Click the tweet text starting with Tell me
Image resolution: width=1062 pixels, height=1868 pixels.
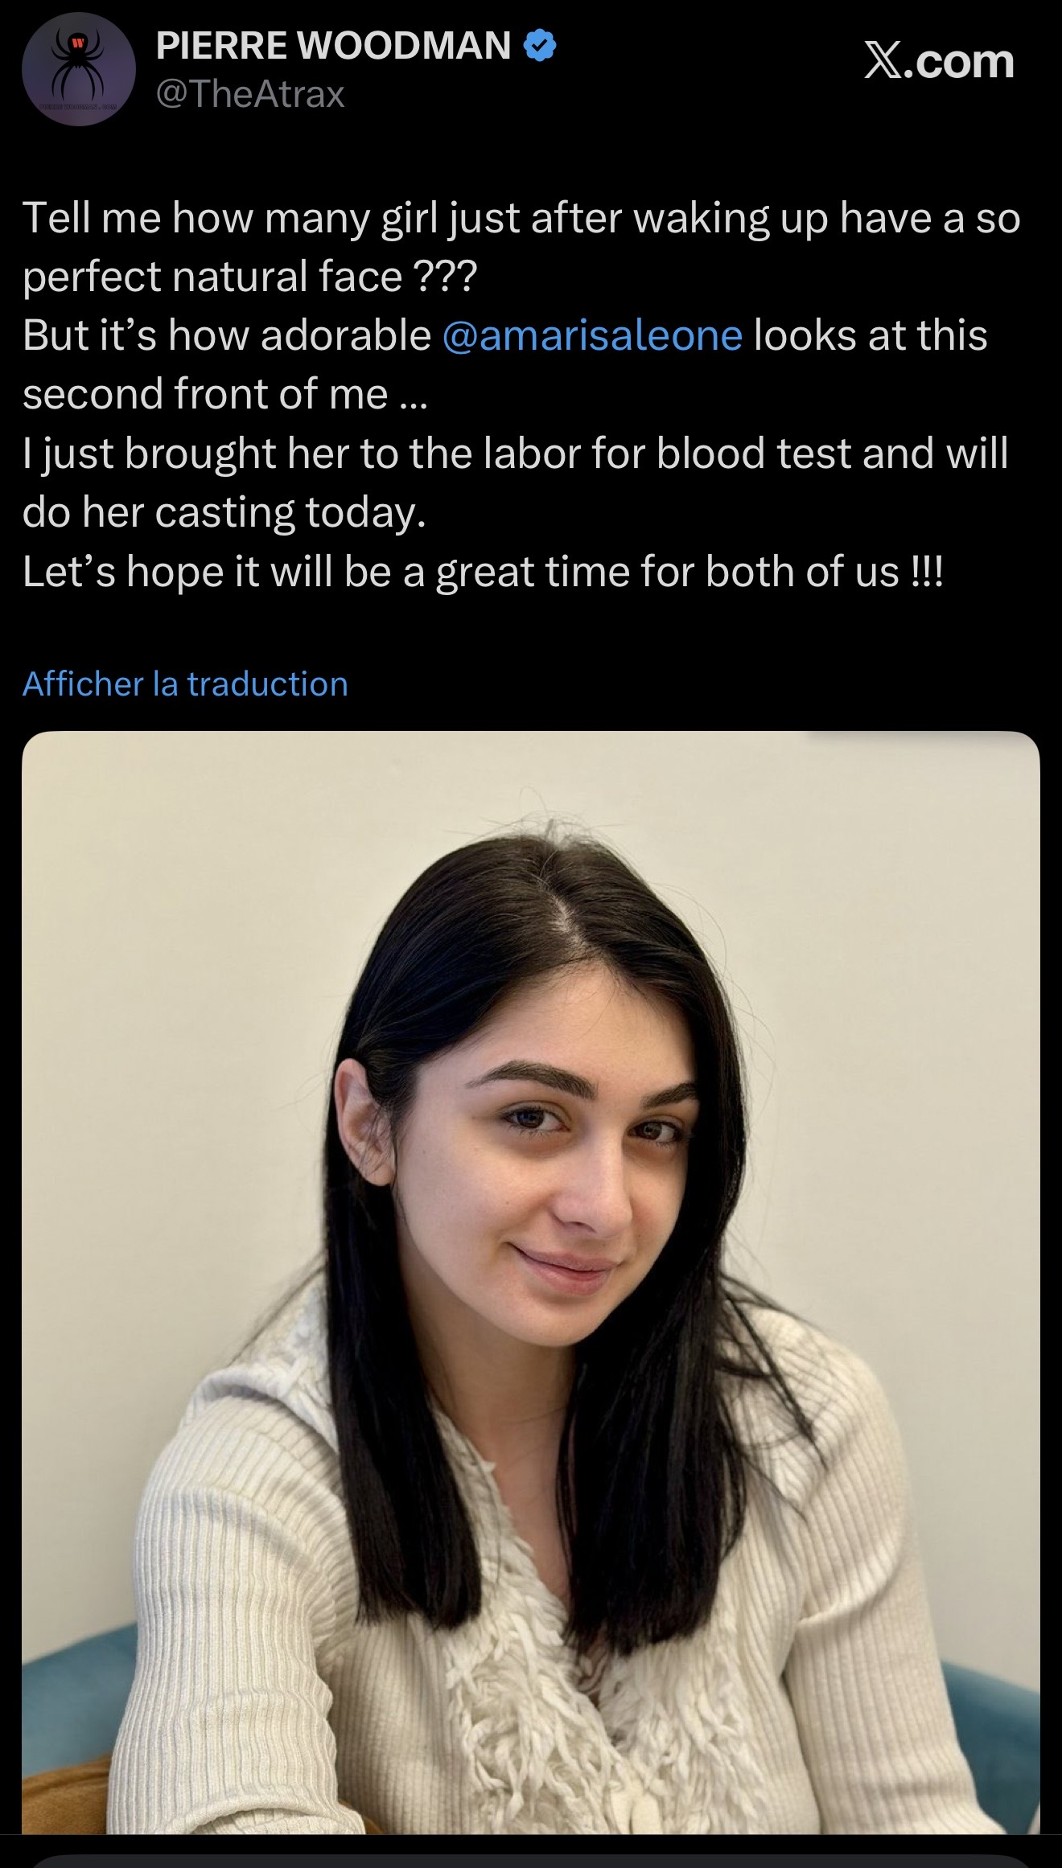(x=521, y=394)
